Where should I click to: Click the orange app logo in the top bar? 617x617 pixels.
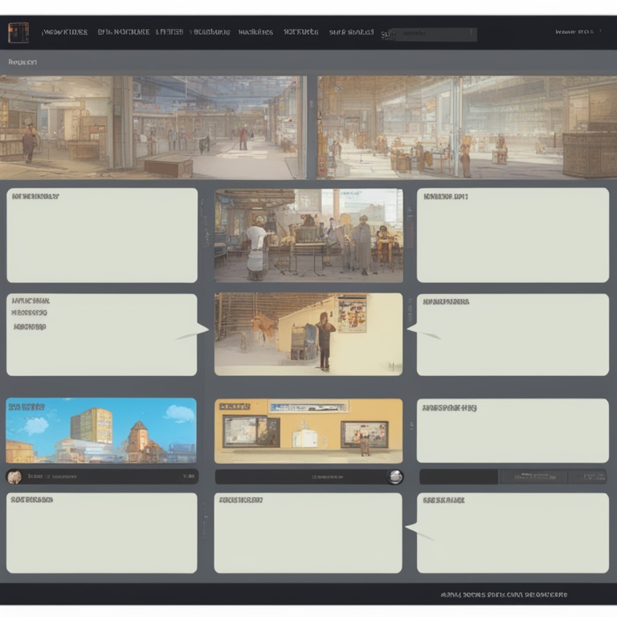click(18, 33)
